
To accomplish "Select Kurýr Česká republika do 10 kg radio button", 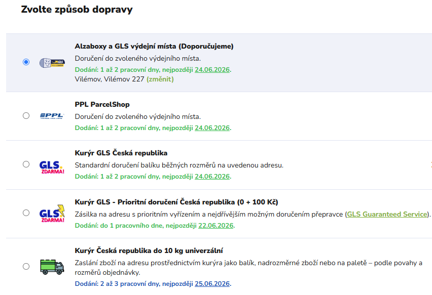I will [x=26, y=266].
